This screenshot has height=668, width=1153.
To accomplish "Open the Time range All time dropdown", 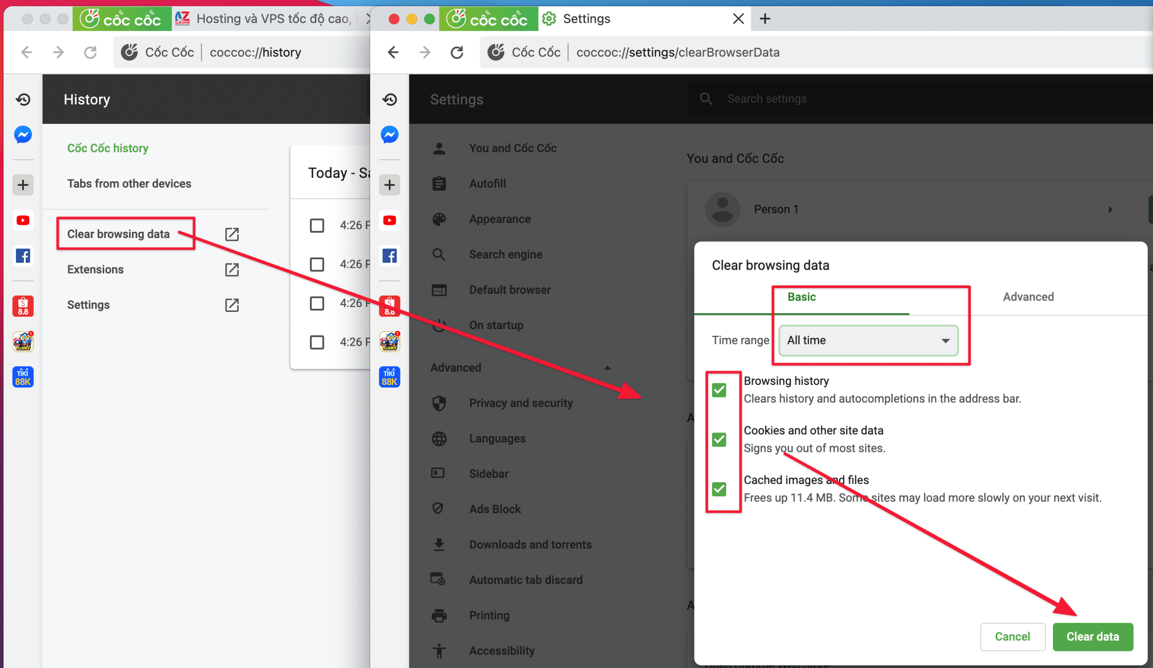I will click(868, 341).
